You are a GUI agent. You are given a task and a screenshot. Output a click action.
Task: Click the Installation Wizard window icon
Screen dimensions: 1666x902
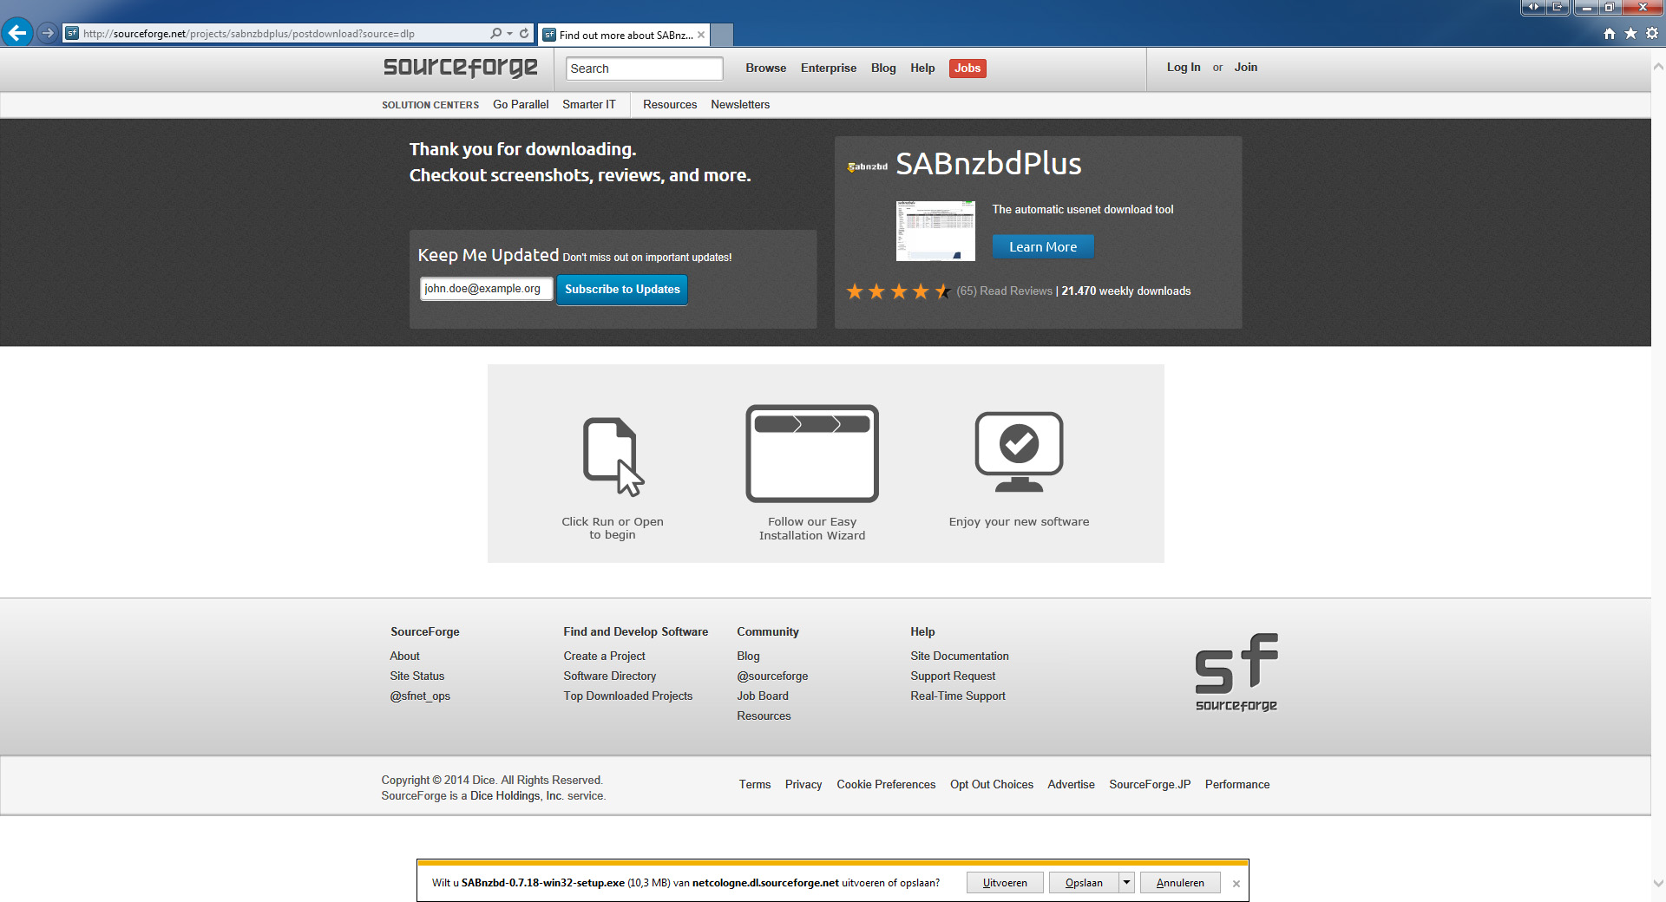[x=812, y=454]
